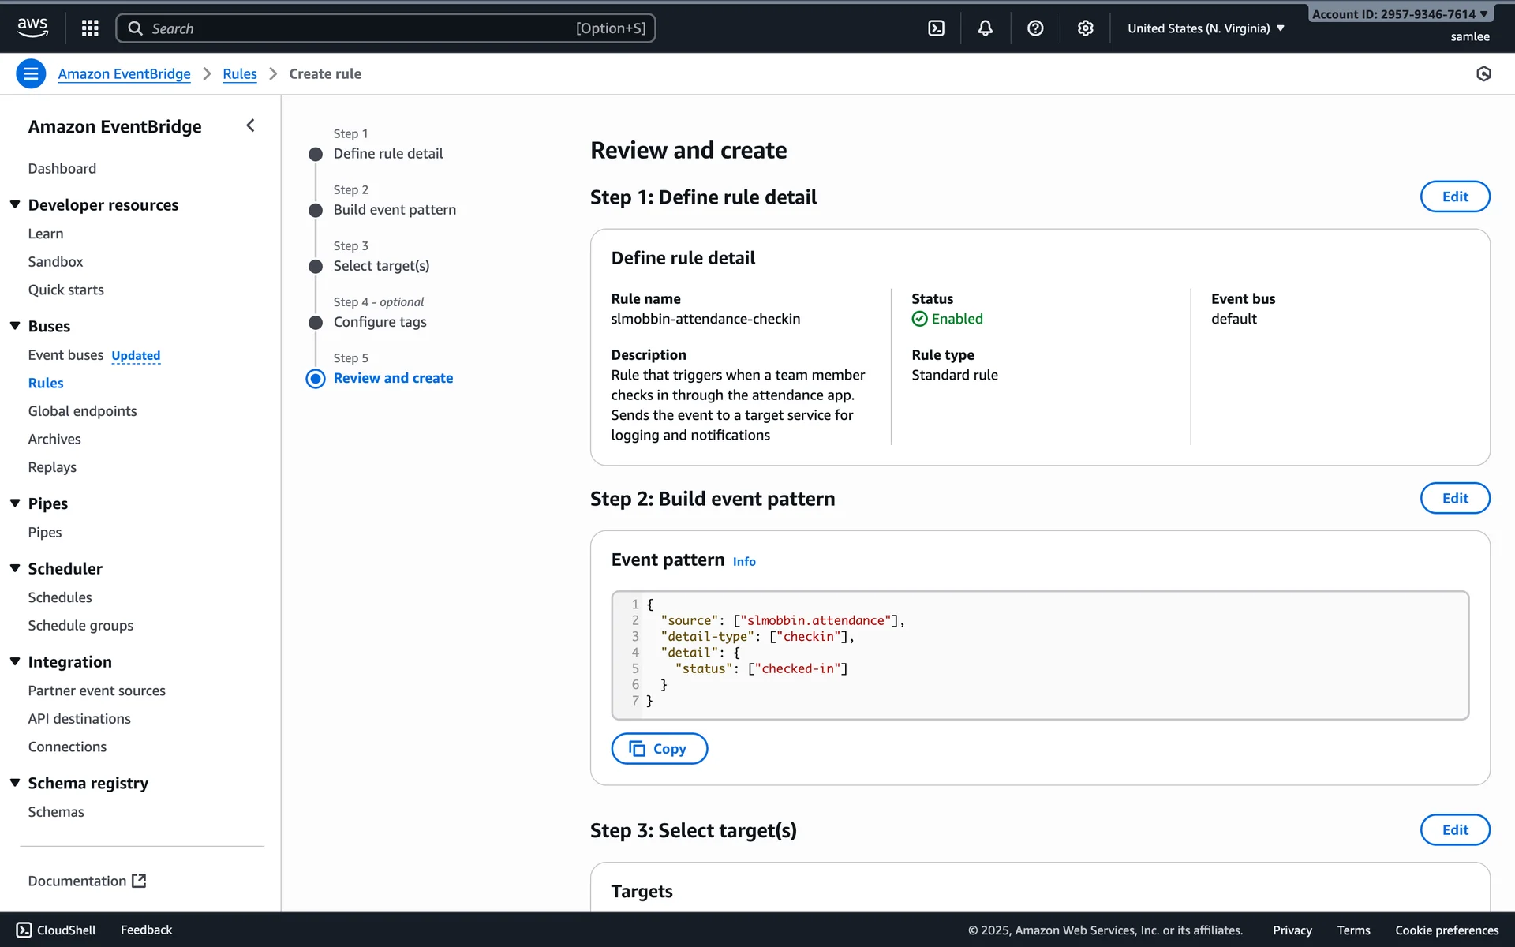Click the AWS logo home icon
1515x947 pixels.
click(x=32, y=28)
